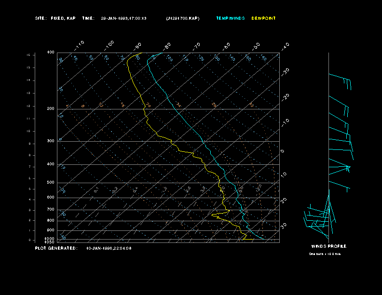Click the -70 temperature label on top axis

coord(197,46)
